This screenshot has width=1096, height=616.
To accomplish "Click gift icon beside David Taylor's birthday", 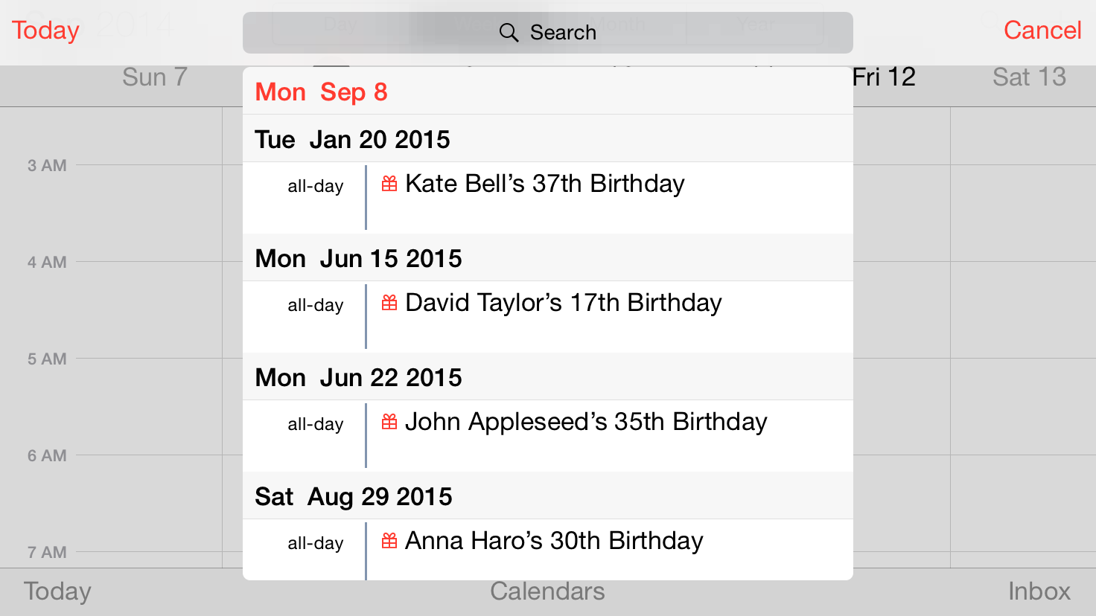I will click(x=389, y=303).
